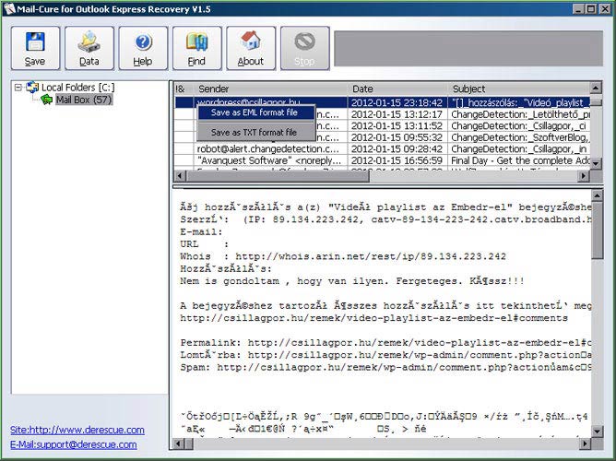Click subject ChangeDetection:_Letölthető
This screenshot has width=616, height=461.
520,114
